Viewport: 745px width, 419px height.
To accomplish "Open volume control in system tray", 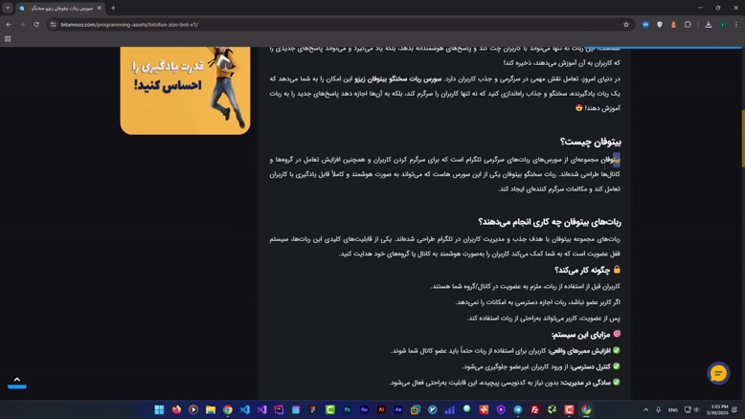I will coord(696,409).
